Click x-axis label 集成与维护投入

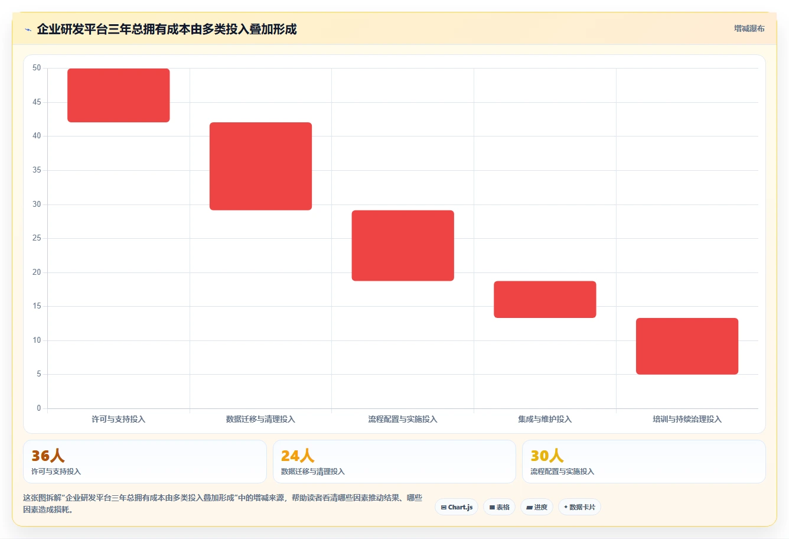(545, 419)
